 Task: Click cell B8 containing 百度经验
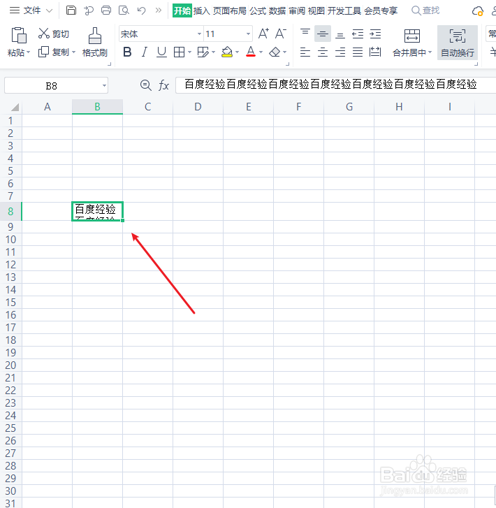(x=97, y=211)
